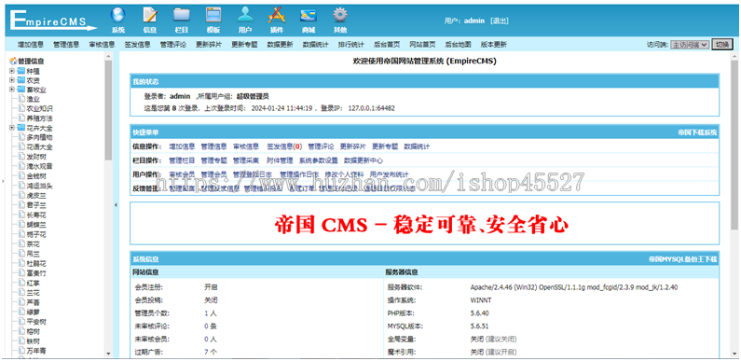Click the 农业知识 tree item

click(40, 108)
